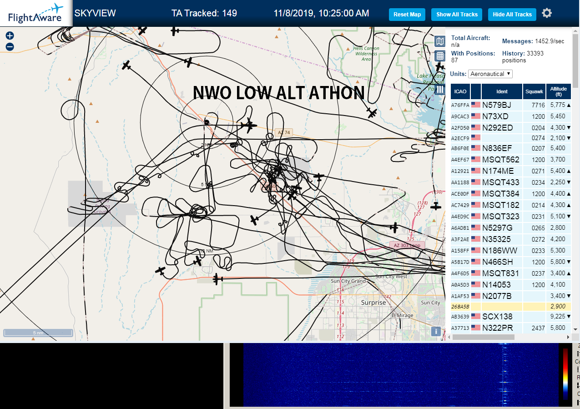Select the N174ME aircraft row

(x=511, y=171)
